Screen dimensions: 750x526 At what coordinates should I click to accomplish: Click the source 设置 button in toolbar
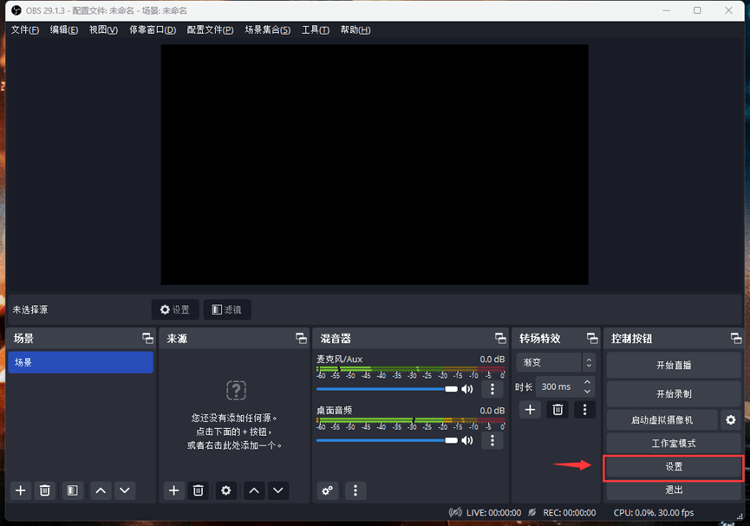coord(175,310)
